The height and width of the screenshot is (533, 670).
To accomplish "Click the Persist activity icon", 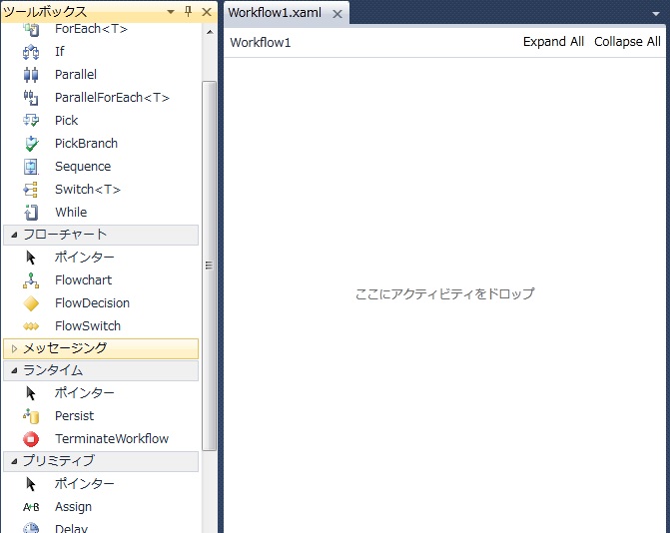I will (x=31, y=416).
